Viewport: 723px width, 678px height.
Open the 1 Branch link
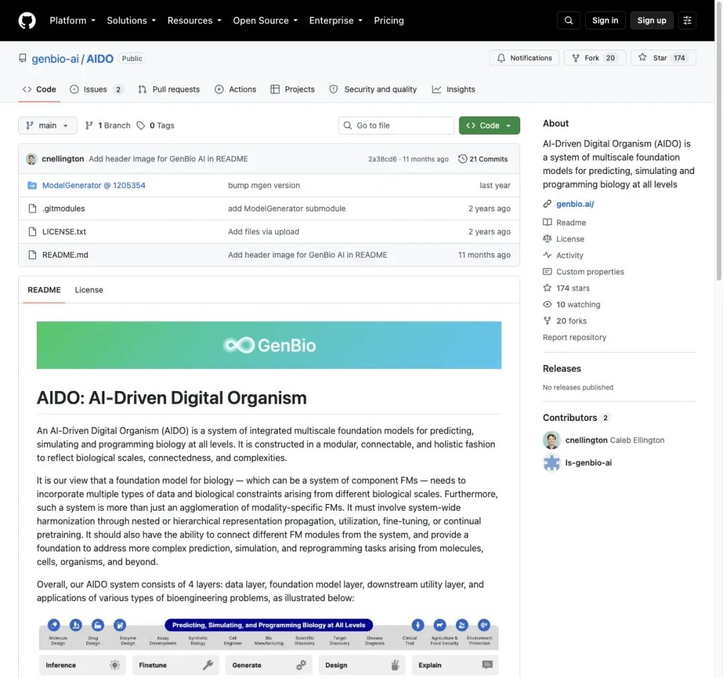[108, 125]
